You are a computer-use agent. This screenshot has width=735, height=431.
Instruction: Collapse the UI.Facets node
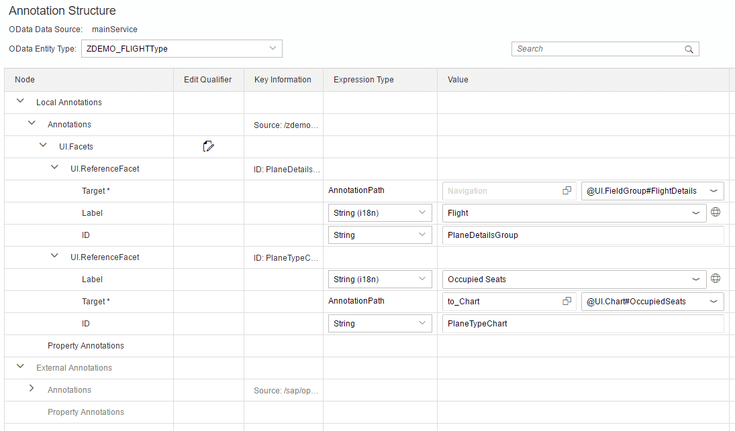pyautogui.click(x=43, y=145)
